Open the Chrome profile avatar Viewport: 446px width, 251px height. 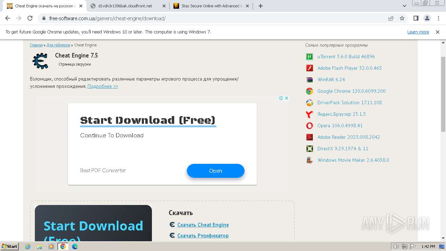[x=427, y=18]
